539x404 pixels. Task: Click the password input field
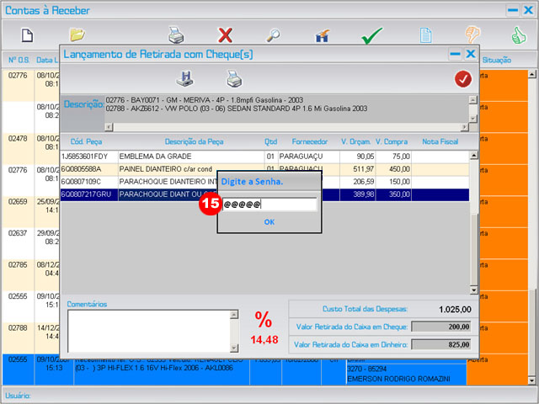[269, 205]
